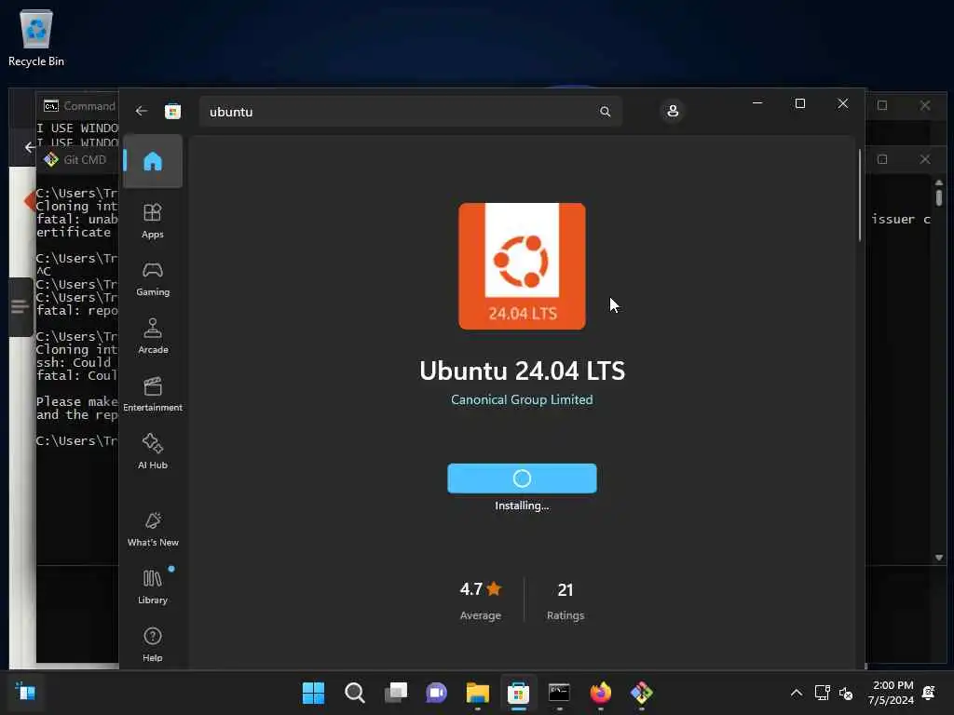Maximize the background Command Prompt window

pyautogui.click(x=882, y=105)
